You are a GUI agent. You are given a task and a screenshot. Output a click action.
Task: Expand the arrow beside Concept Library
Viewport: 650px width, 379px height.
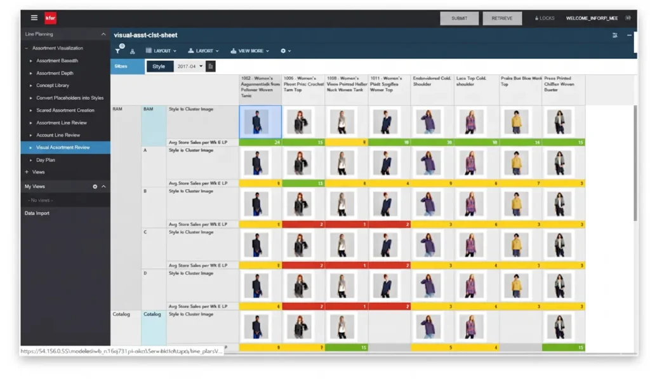click(x=30, y=86)
